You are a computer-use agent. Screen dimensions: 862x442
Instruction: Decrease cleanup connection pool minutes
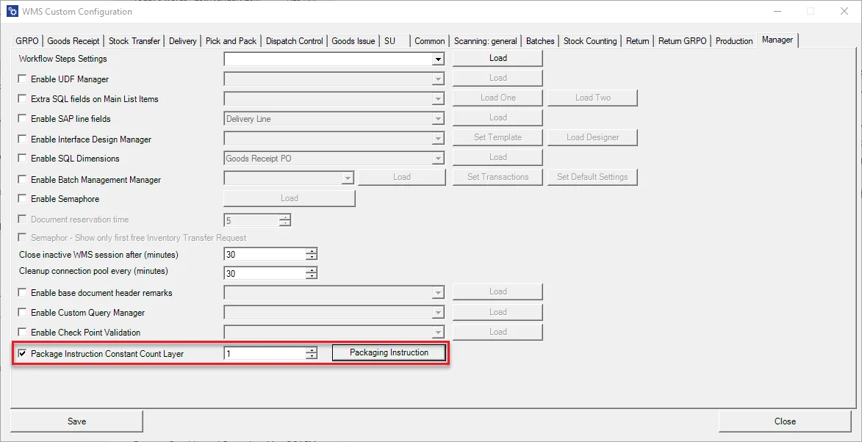(x=312, y=277)
